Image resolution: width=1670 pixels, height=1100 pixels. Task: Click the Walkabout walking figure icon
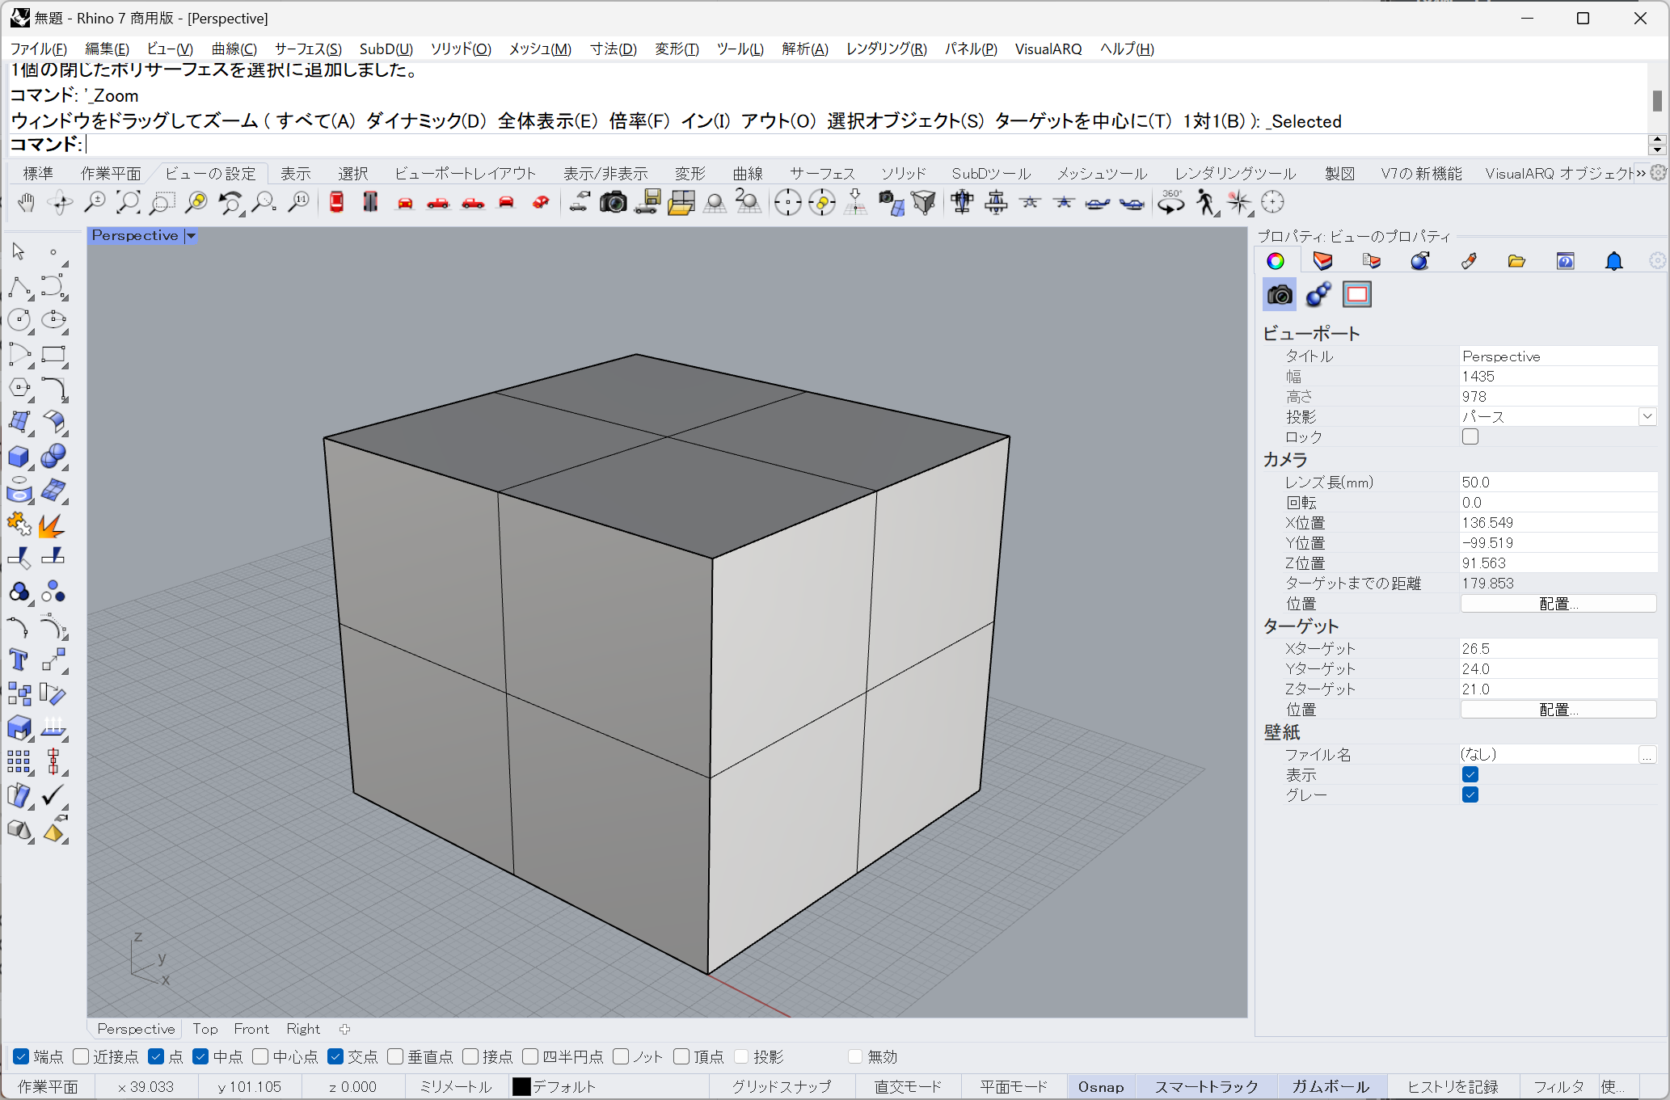point(1205,203)
